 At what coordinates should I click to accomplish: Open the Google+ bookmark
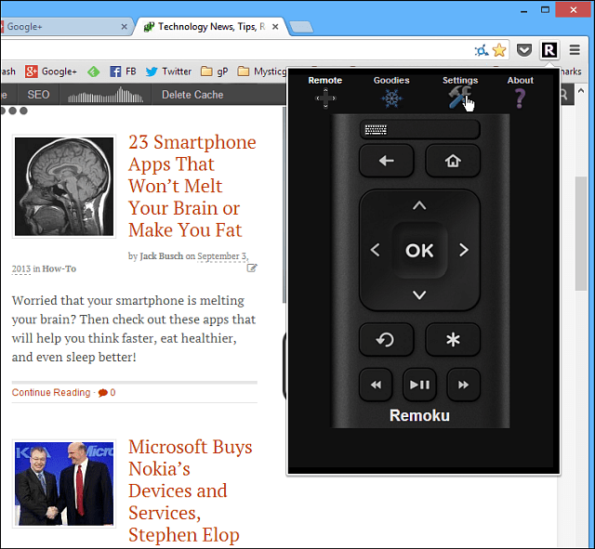click(51, 72)
